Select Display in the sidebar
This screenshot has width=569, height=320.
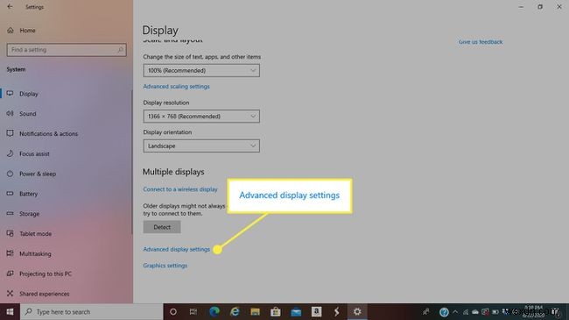pos(29,94)
